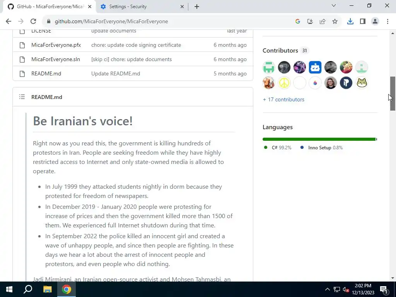The height and width of the screenshot is (297, 396).
Task: Open Google search icon in address bar
Action: pos(298,22)
